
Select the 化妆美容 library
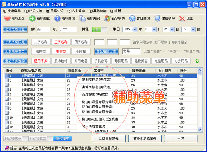click(x=141, y=61)
